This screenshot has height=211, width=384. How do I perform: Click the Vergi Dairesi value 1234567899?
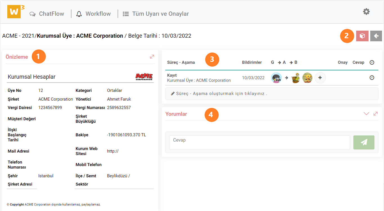coord(50,108)
